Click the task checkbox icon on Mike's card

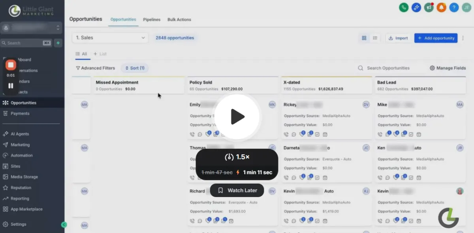point(411,134)
